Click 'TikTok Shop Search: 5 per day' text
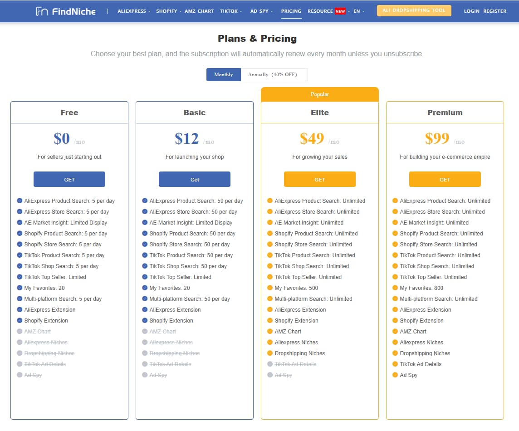 click(x=61, y=266)
